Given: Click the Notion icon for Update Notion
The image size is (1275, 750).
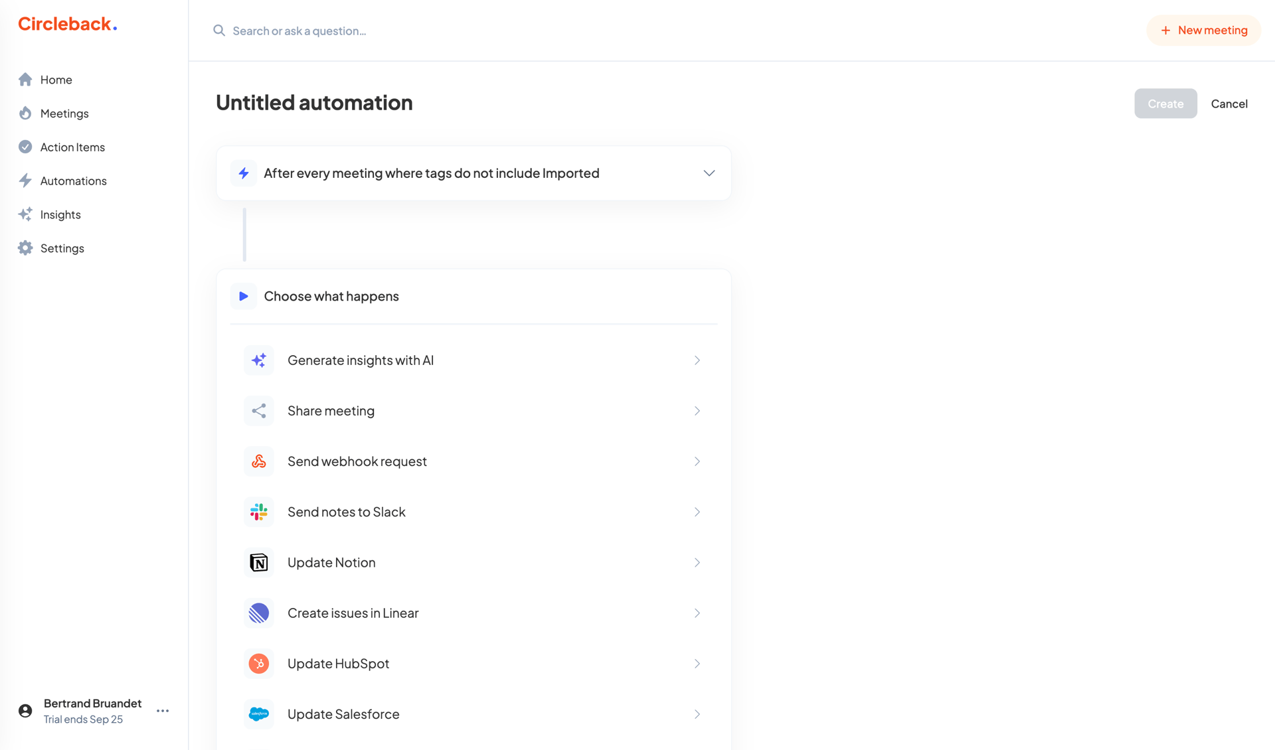Looking at the screenshot, I should (259, 562).
